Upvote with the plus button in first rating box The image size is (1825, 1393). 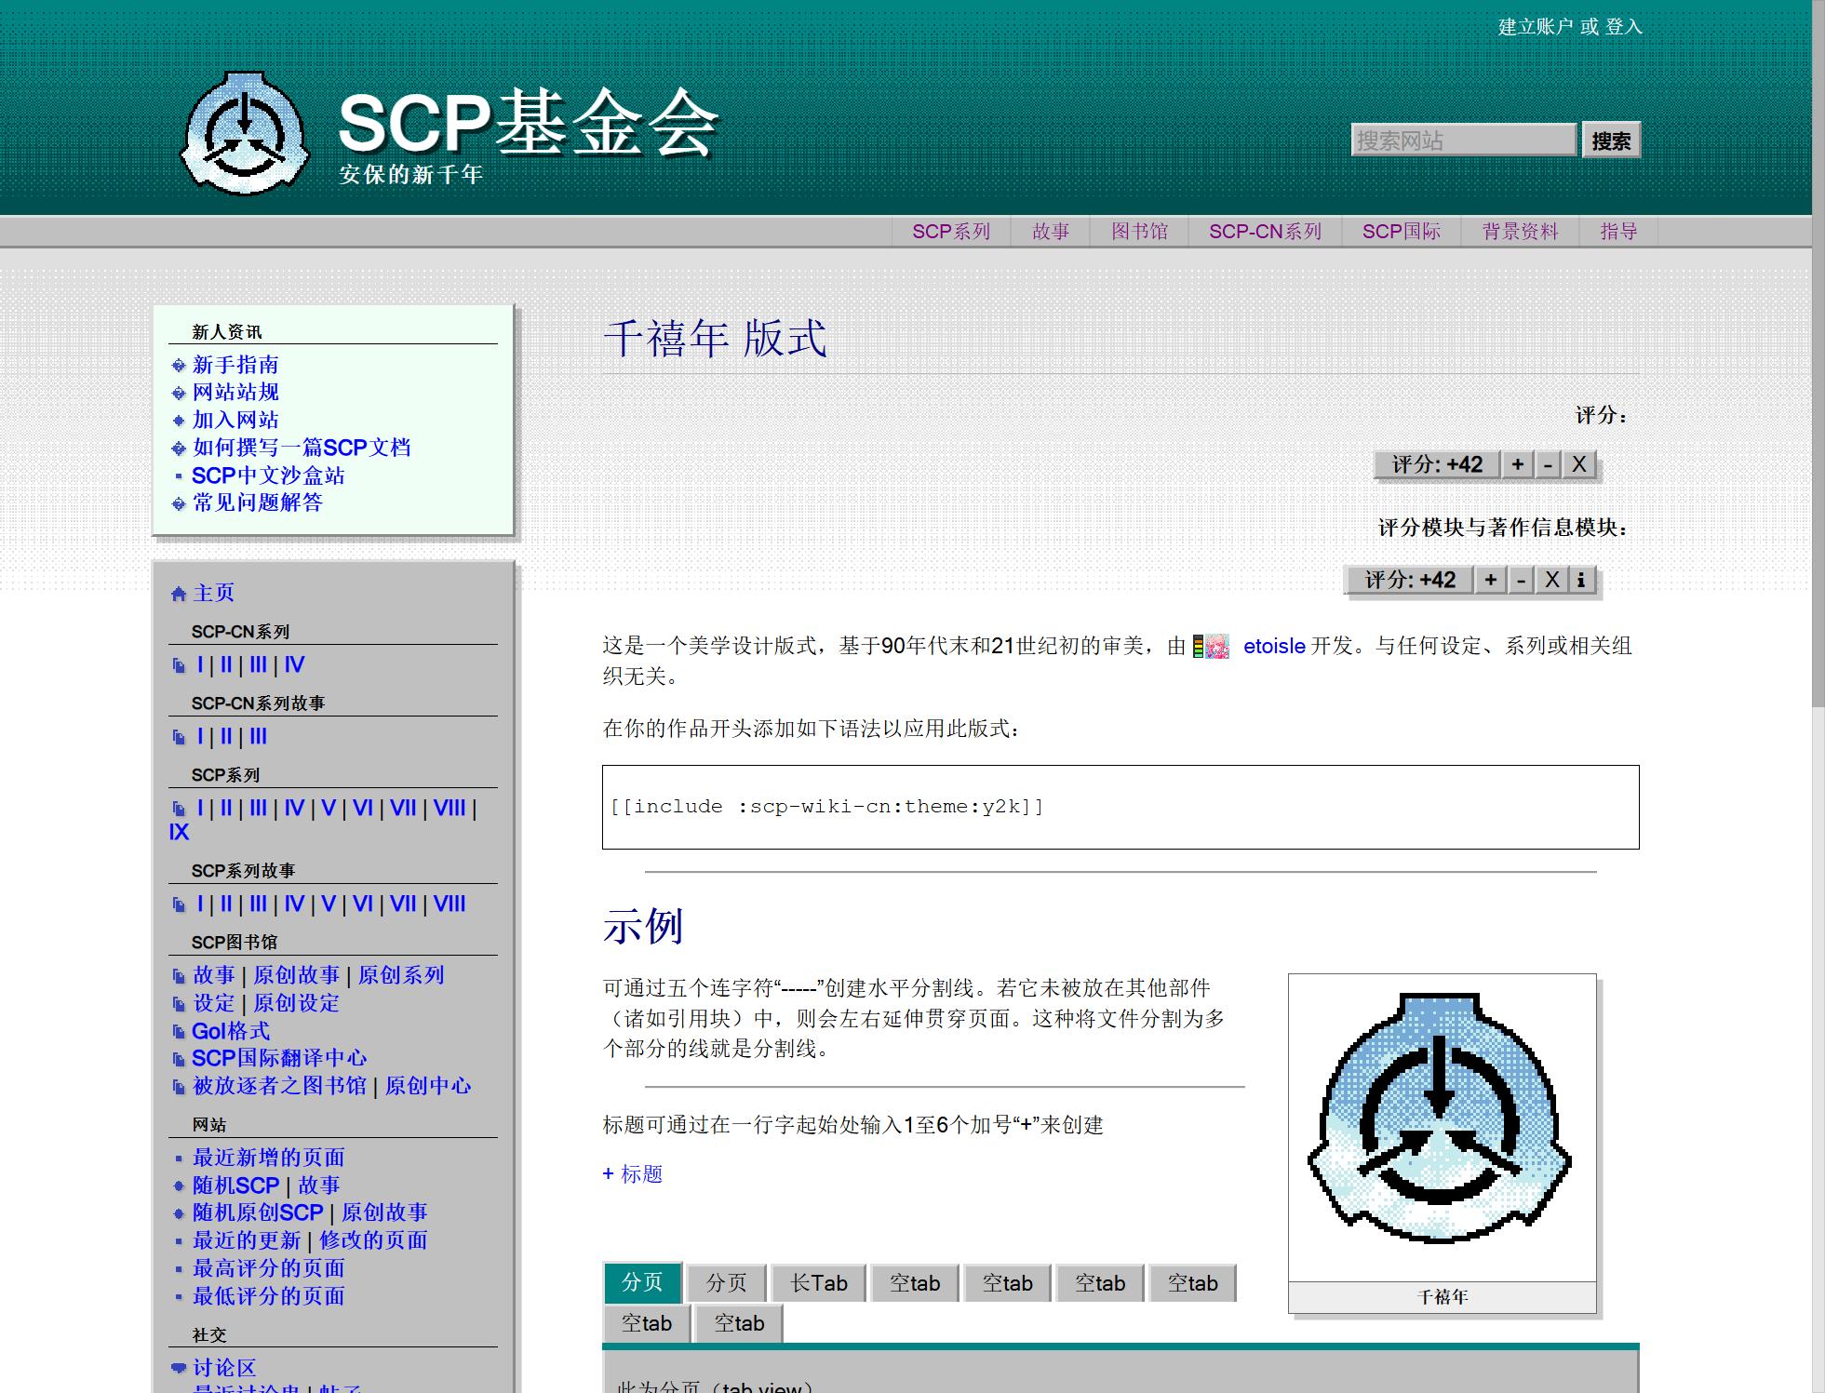pyautogui.click(x=1517, y=464)
